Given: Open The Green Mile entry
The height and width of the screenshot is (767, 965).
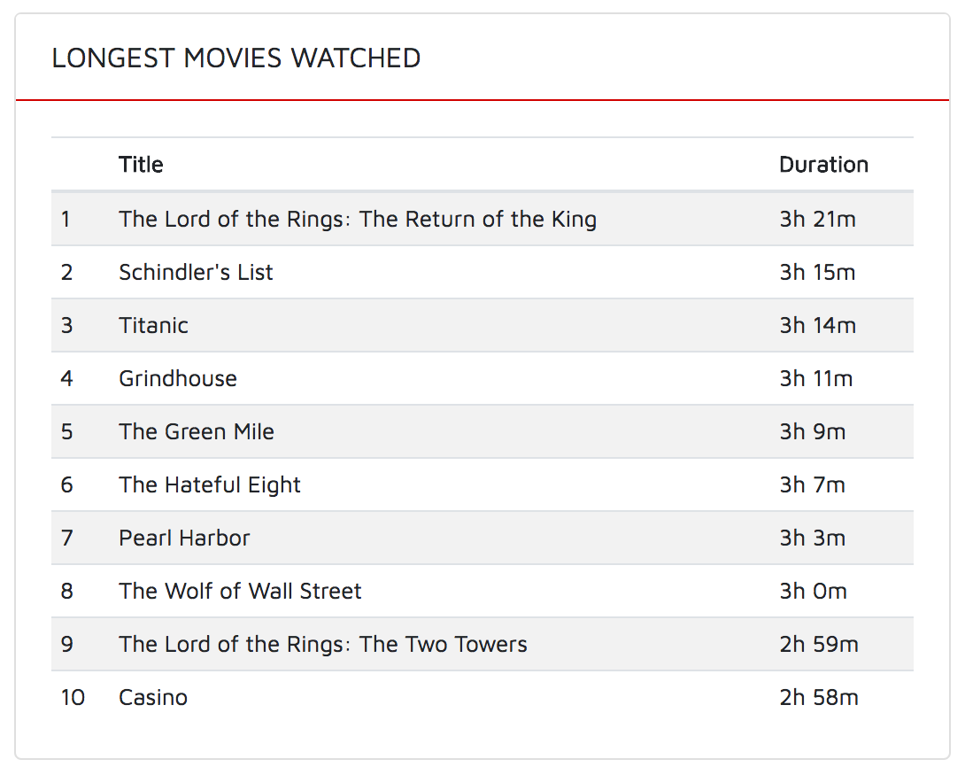Looking at the screenshot, I should pyautogui.click(x=197, y=431).
